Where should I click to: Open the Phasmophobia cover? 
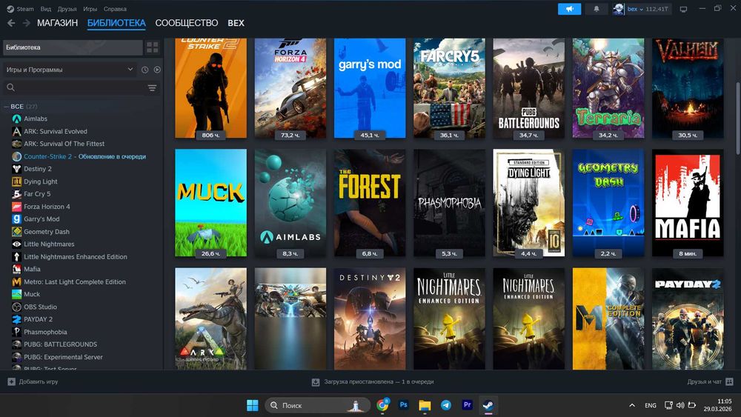449,203
